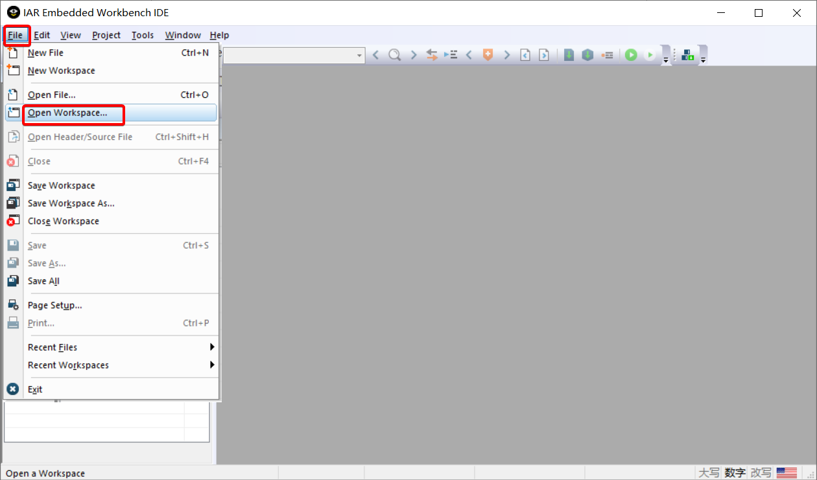Open the Tools menu in menu bar
This screenshot has width=817, height=480.
143,35
